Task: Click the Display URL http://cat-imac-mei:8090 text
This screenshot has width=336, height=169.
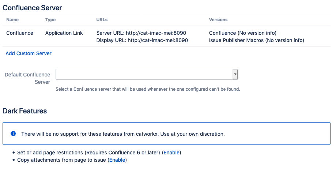Action: pos(142,40)
